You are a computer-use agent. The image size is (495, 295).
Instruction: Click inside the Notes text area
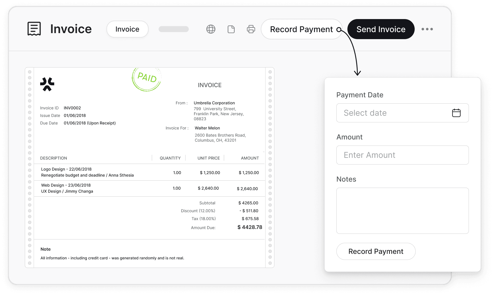(402, 211)
